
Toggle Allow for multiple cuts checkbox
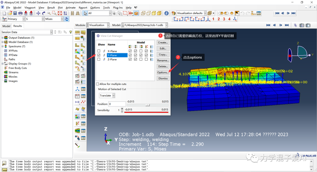(x=97, y=84)
